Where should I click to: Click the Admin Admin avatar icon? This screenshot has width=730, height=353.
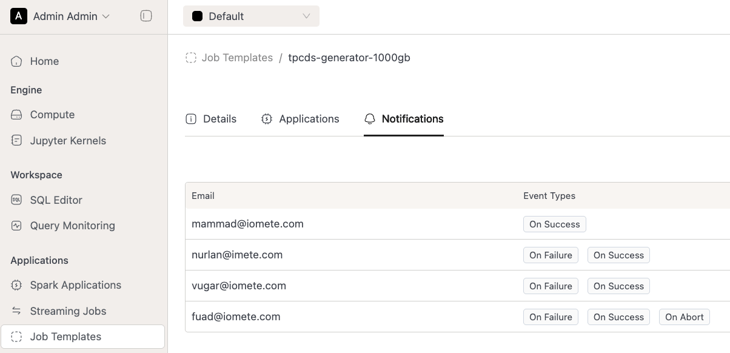click(19, 16)
